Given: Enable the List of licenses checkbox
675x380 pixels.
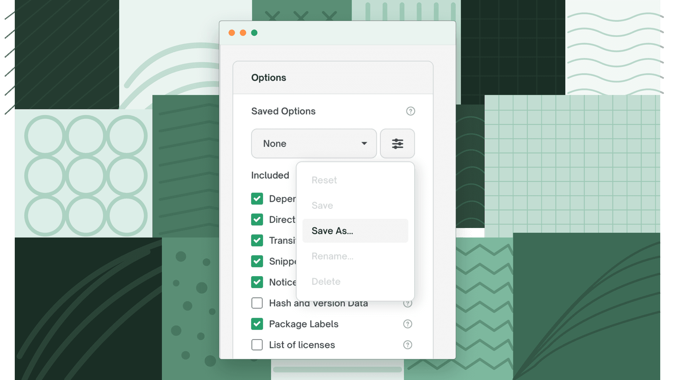Looking at the screenshot, I should point(257,345).
